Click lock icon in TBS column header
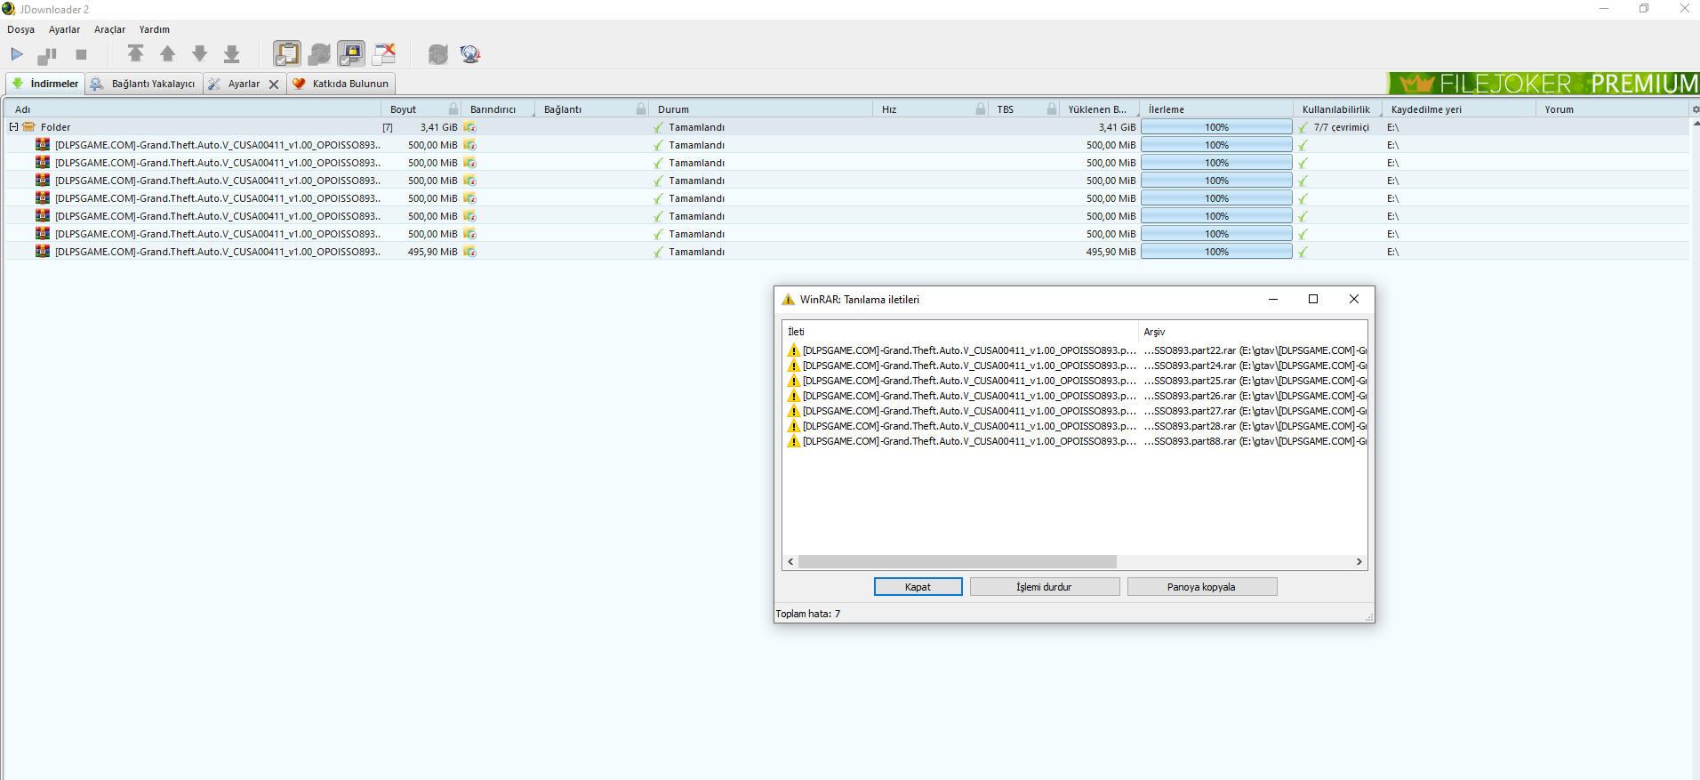This screenshot has width=1700, height=780. (1052, 109)
